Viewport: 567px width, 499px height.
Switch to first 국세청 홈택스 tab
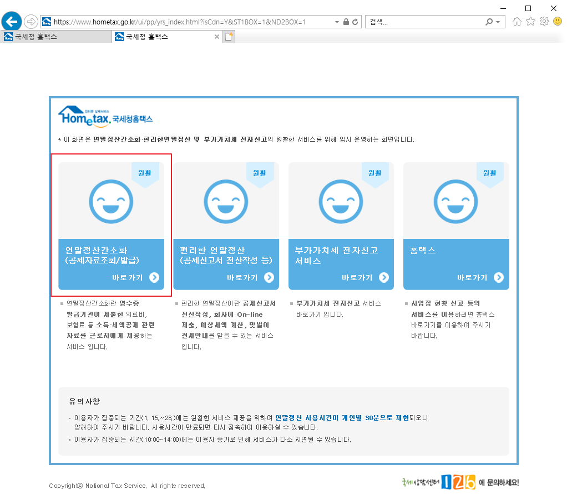[x=56, y=37]
